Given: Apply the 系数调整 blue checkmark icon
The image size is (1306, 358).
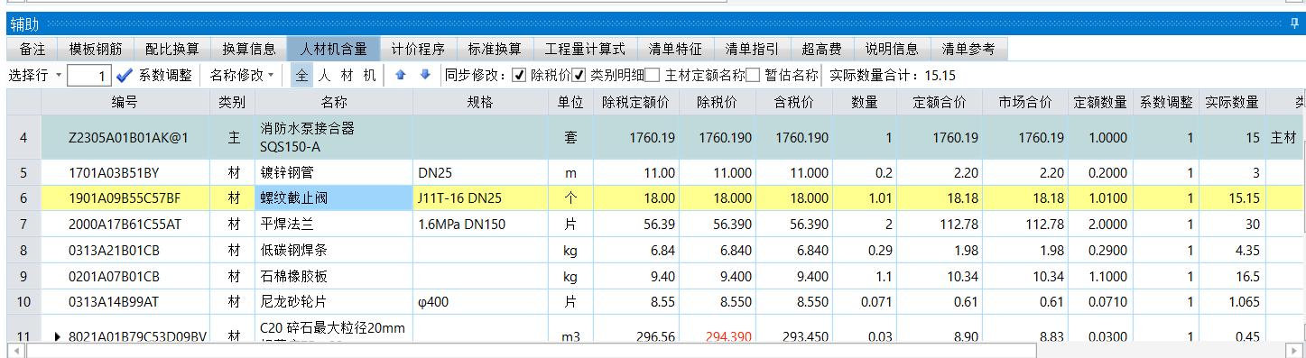Looking at the screenshot, I should 125,75.
